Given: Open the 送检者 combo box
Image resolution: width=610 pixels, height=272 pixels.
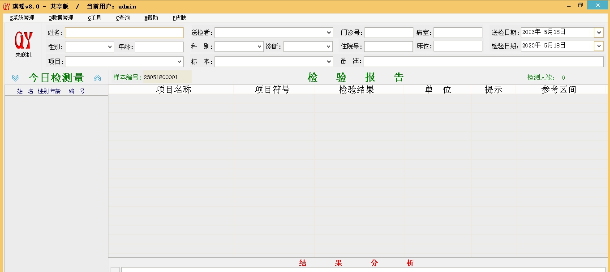Looking at the screenshot, I should [328, 32].
